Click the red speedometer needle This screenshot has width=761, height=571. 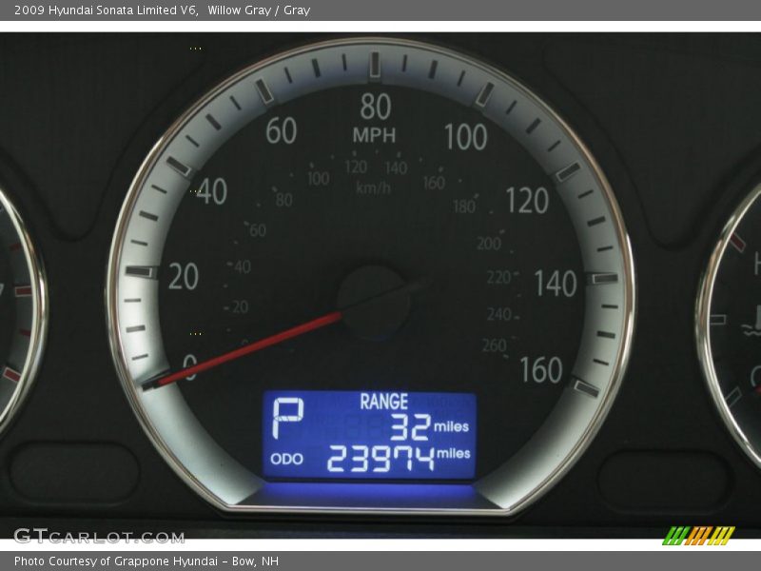[x=250, y=350]
